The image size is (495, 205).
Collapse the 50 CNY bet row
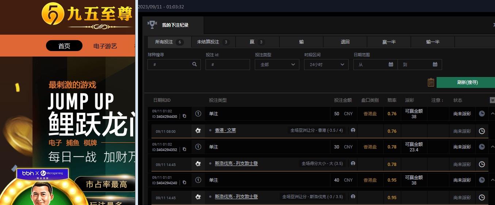(492, 114)
